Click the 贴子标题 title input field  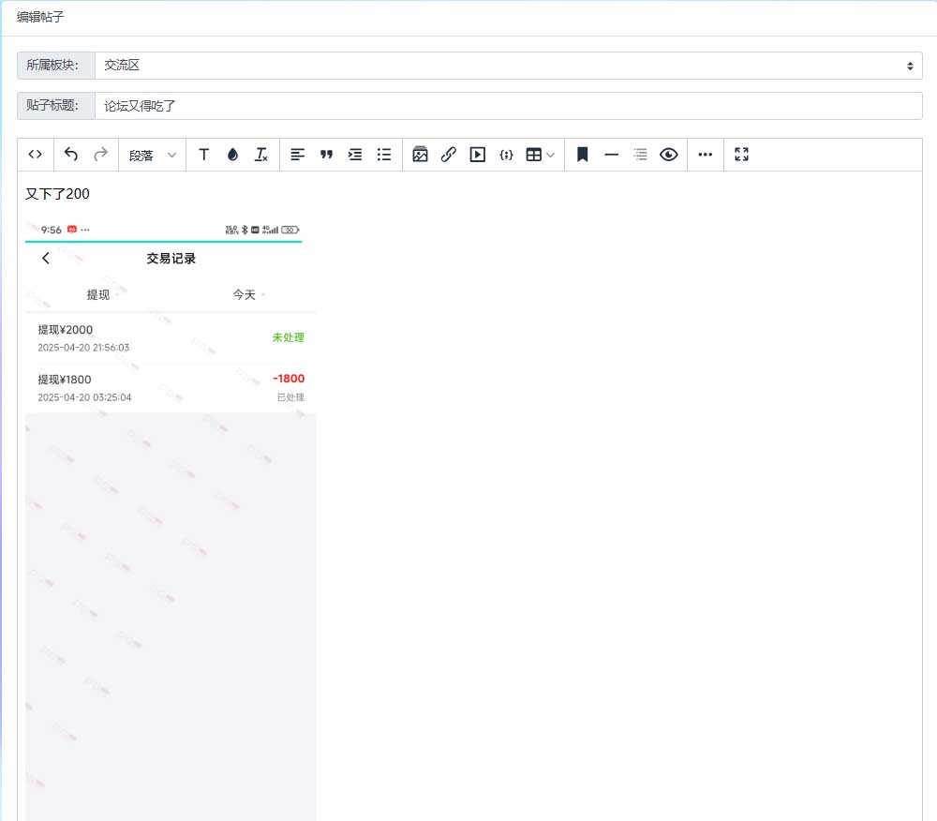pyautogui.click(x=509, y=106)
